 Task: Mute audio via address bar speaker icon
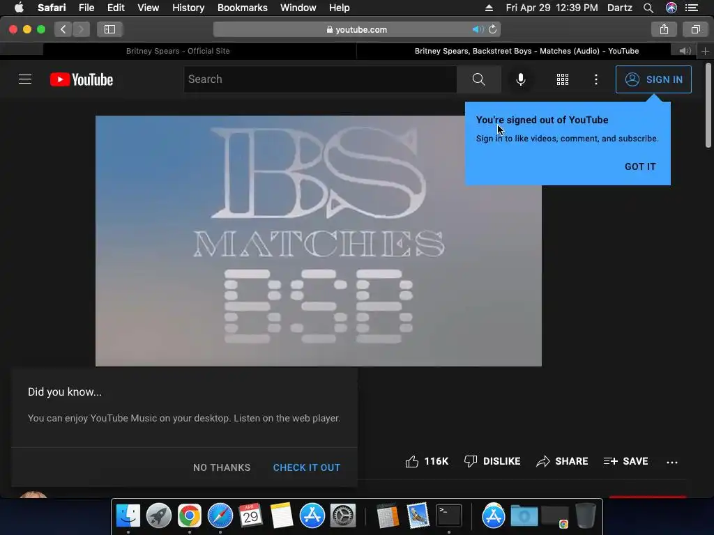tap(477, 29)
